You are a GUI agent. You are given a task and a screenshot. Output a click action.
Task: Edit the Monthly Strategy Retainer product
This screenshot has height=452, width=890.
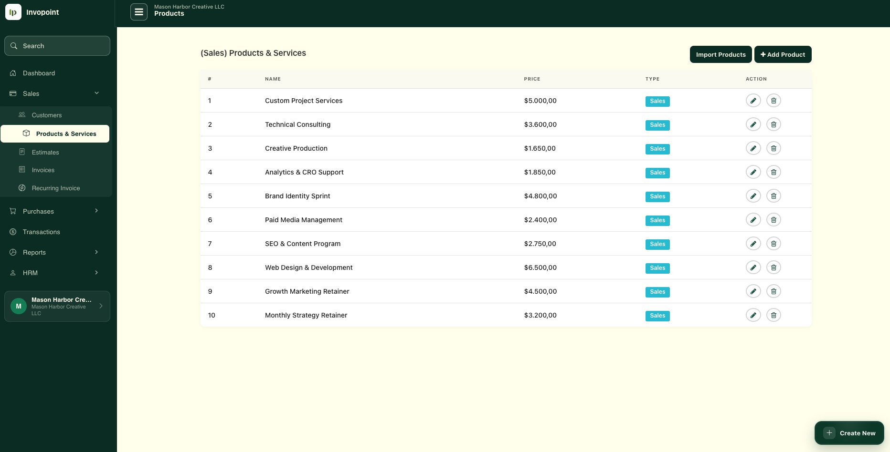coord(753,315)
